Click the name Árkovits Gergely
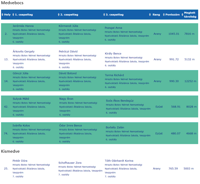The height and width of the screenshot is (184, 200). click(x=23, y=51)
